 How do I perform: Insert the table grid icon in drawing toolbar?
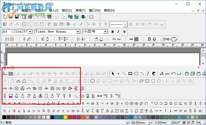click(11, 74)
